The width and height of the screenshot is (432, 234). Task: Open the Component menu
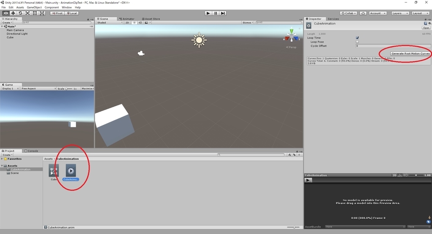click(x=51, y=8)
